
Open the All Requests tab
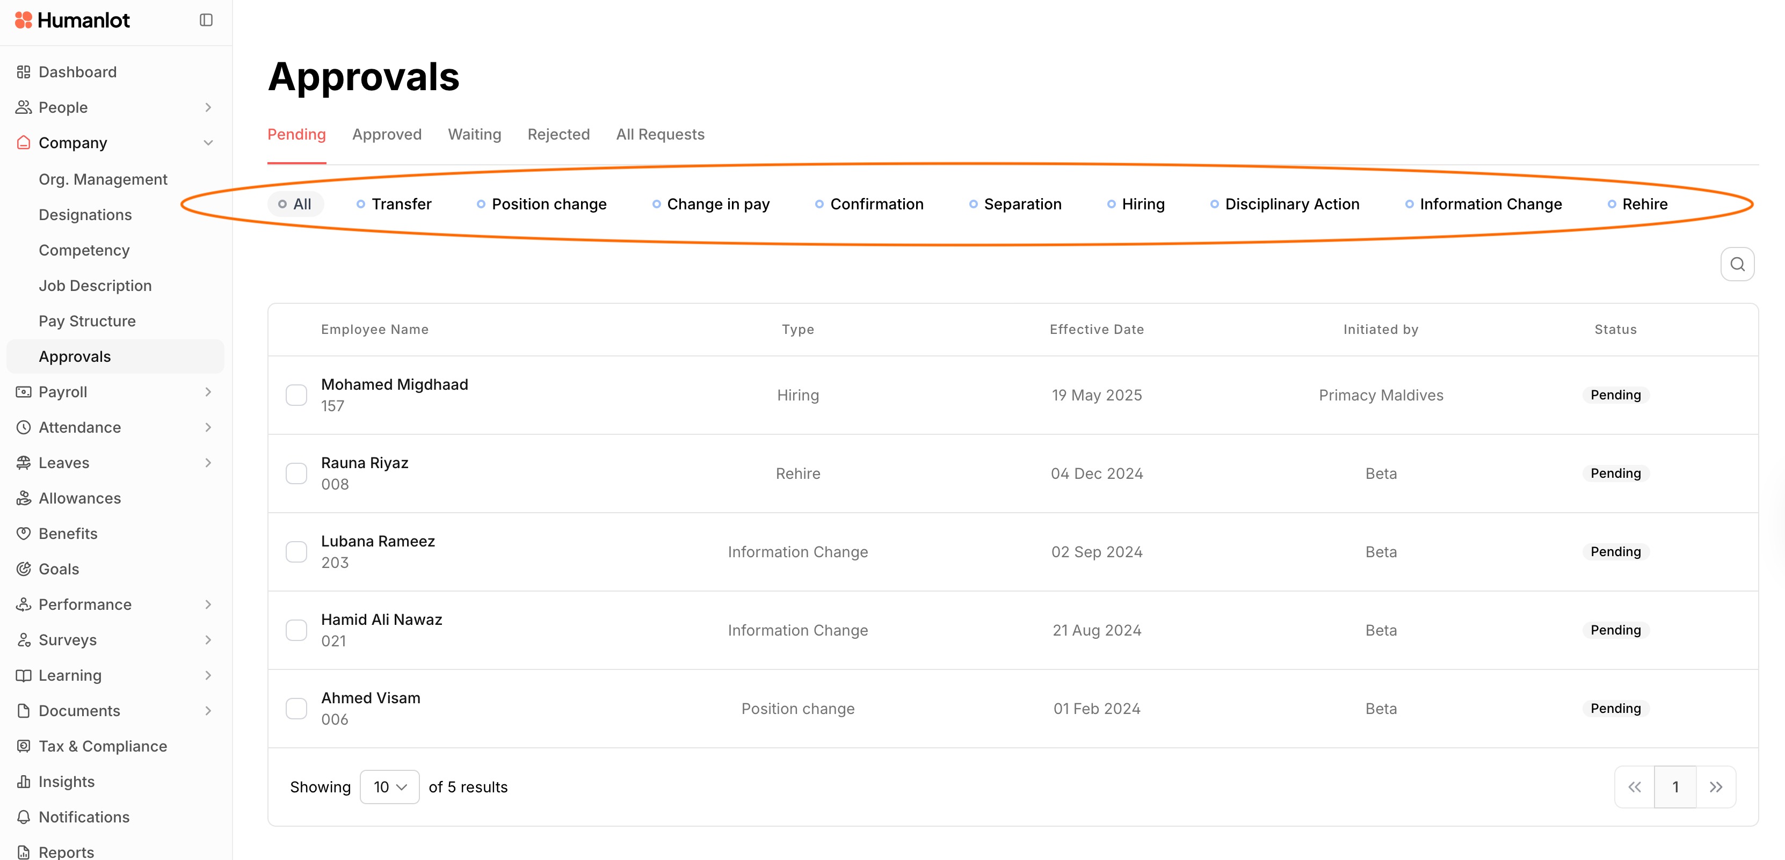pyautogui.click(x=659, y=134)
